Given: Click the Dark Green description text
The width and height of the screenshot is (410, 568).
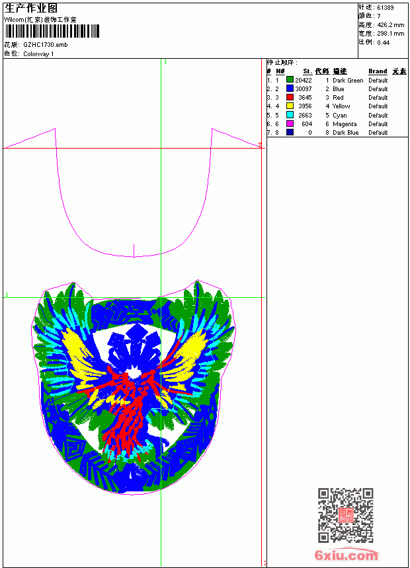Looking at the screenshot, I should point(348,81).
